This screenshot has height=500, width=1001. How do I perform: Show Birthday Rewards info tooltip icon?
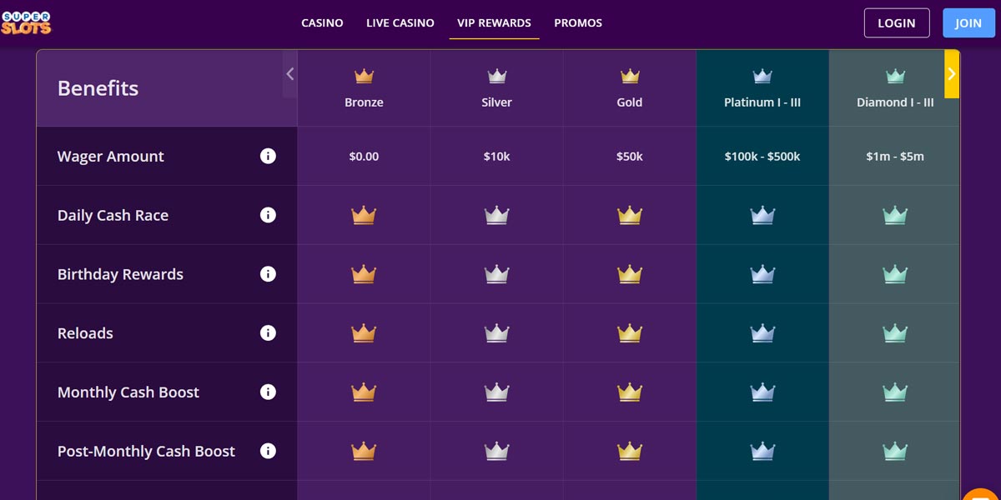268,274
